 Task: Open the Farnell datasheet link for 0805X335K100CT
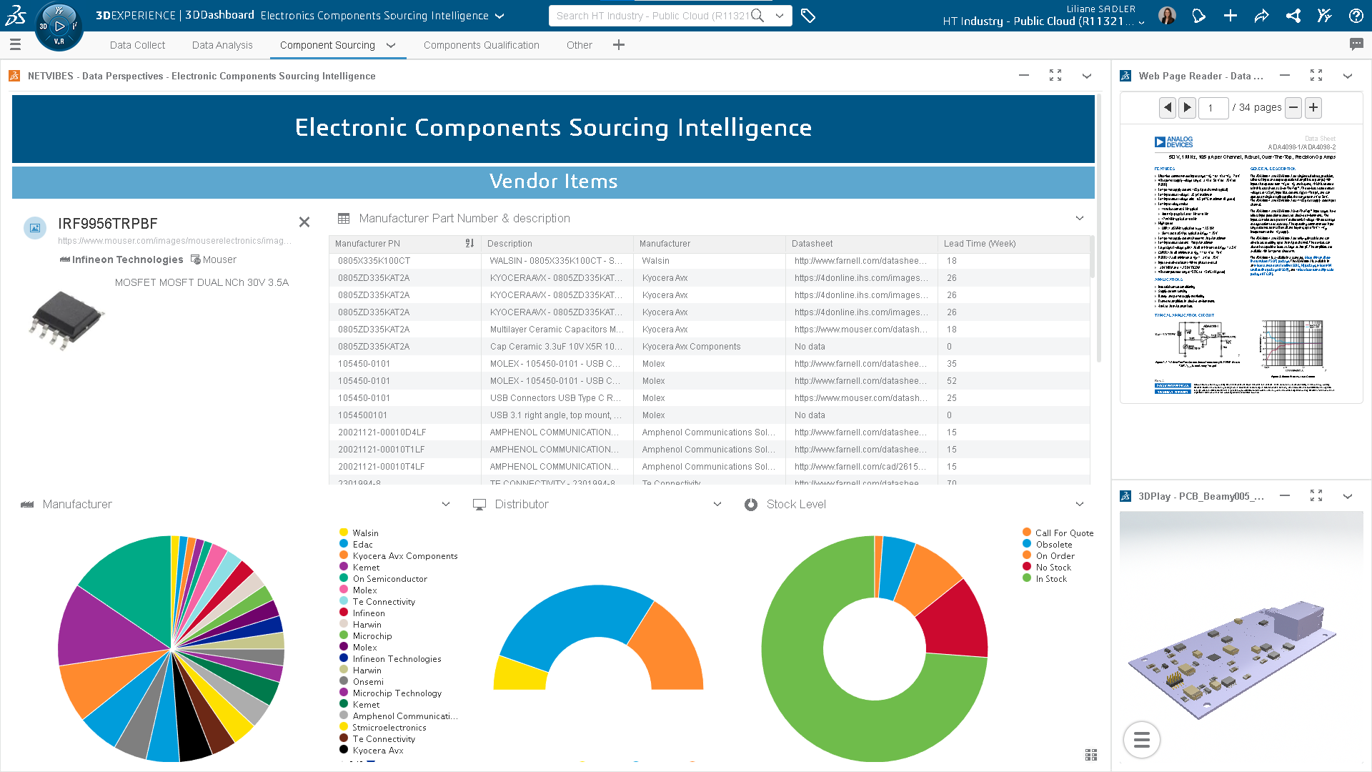pyautogui.click(x=860, y=261)
